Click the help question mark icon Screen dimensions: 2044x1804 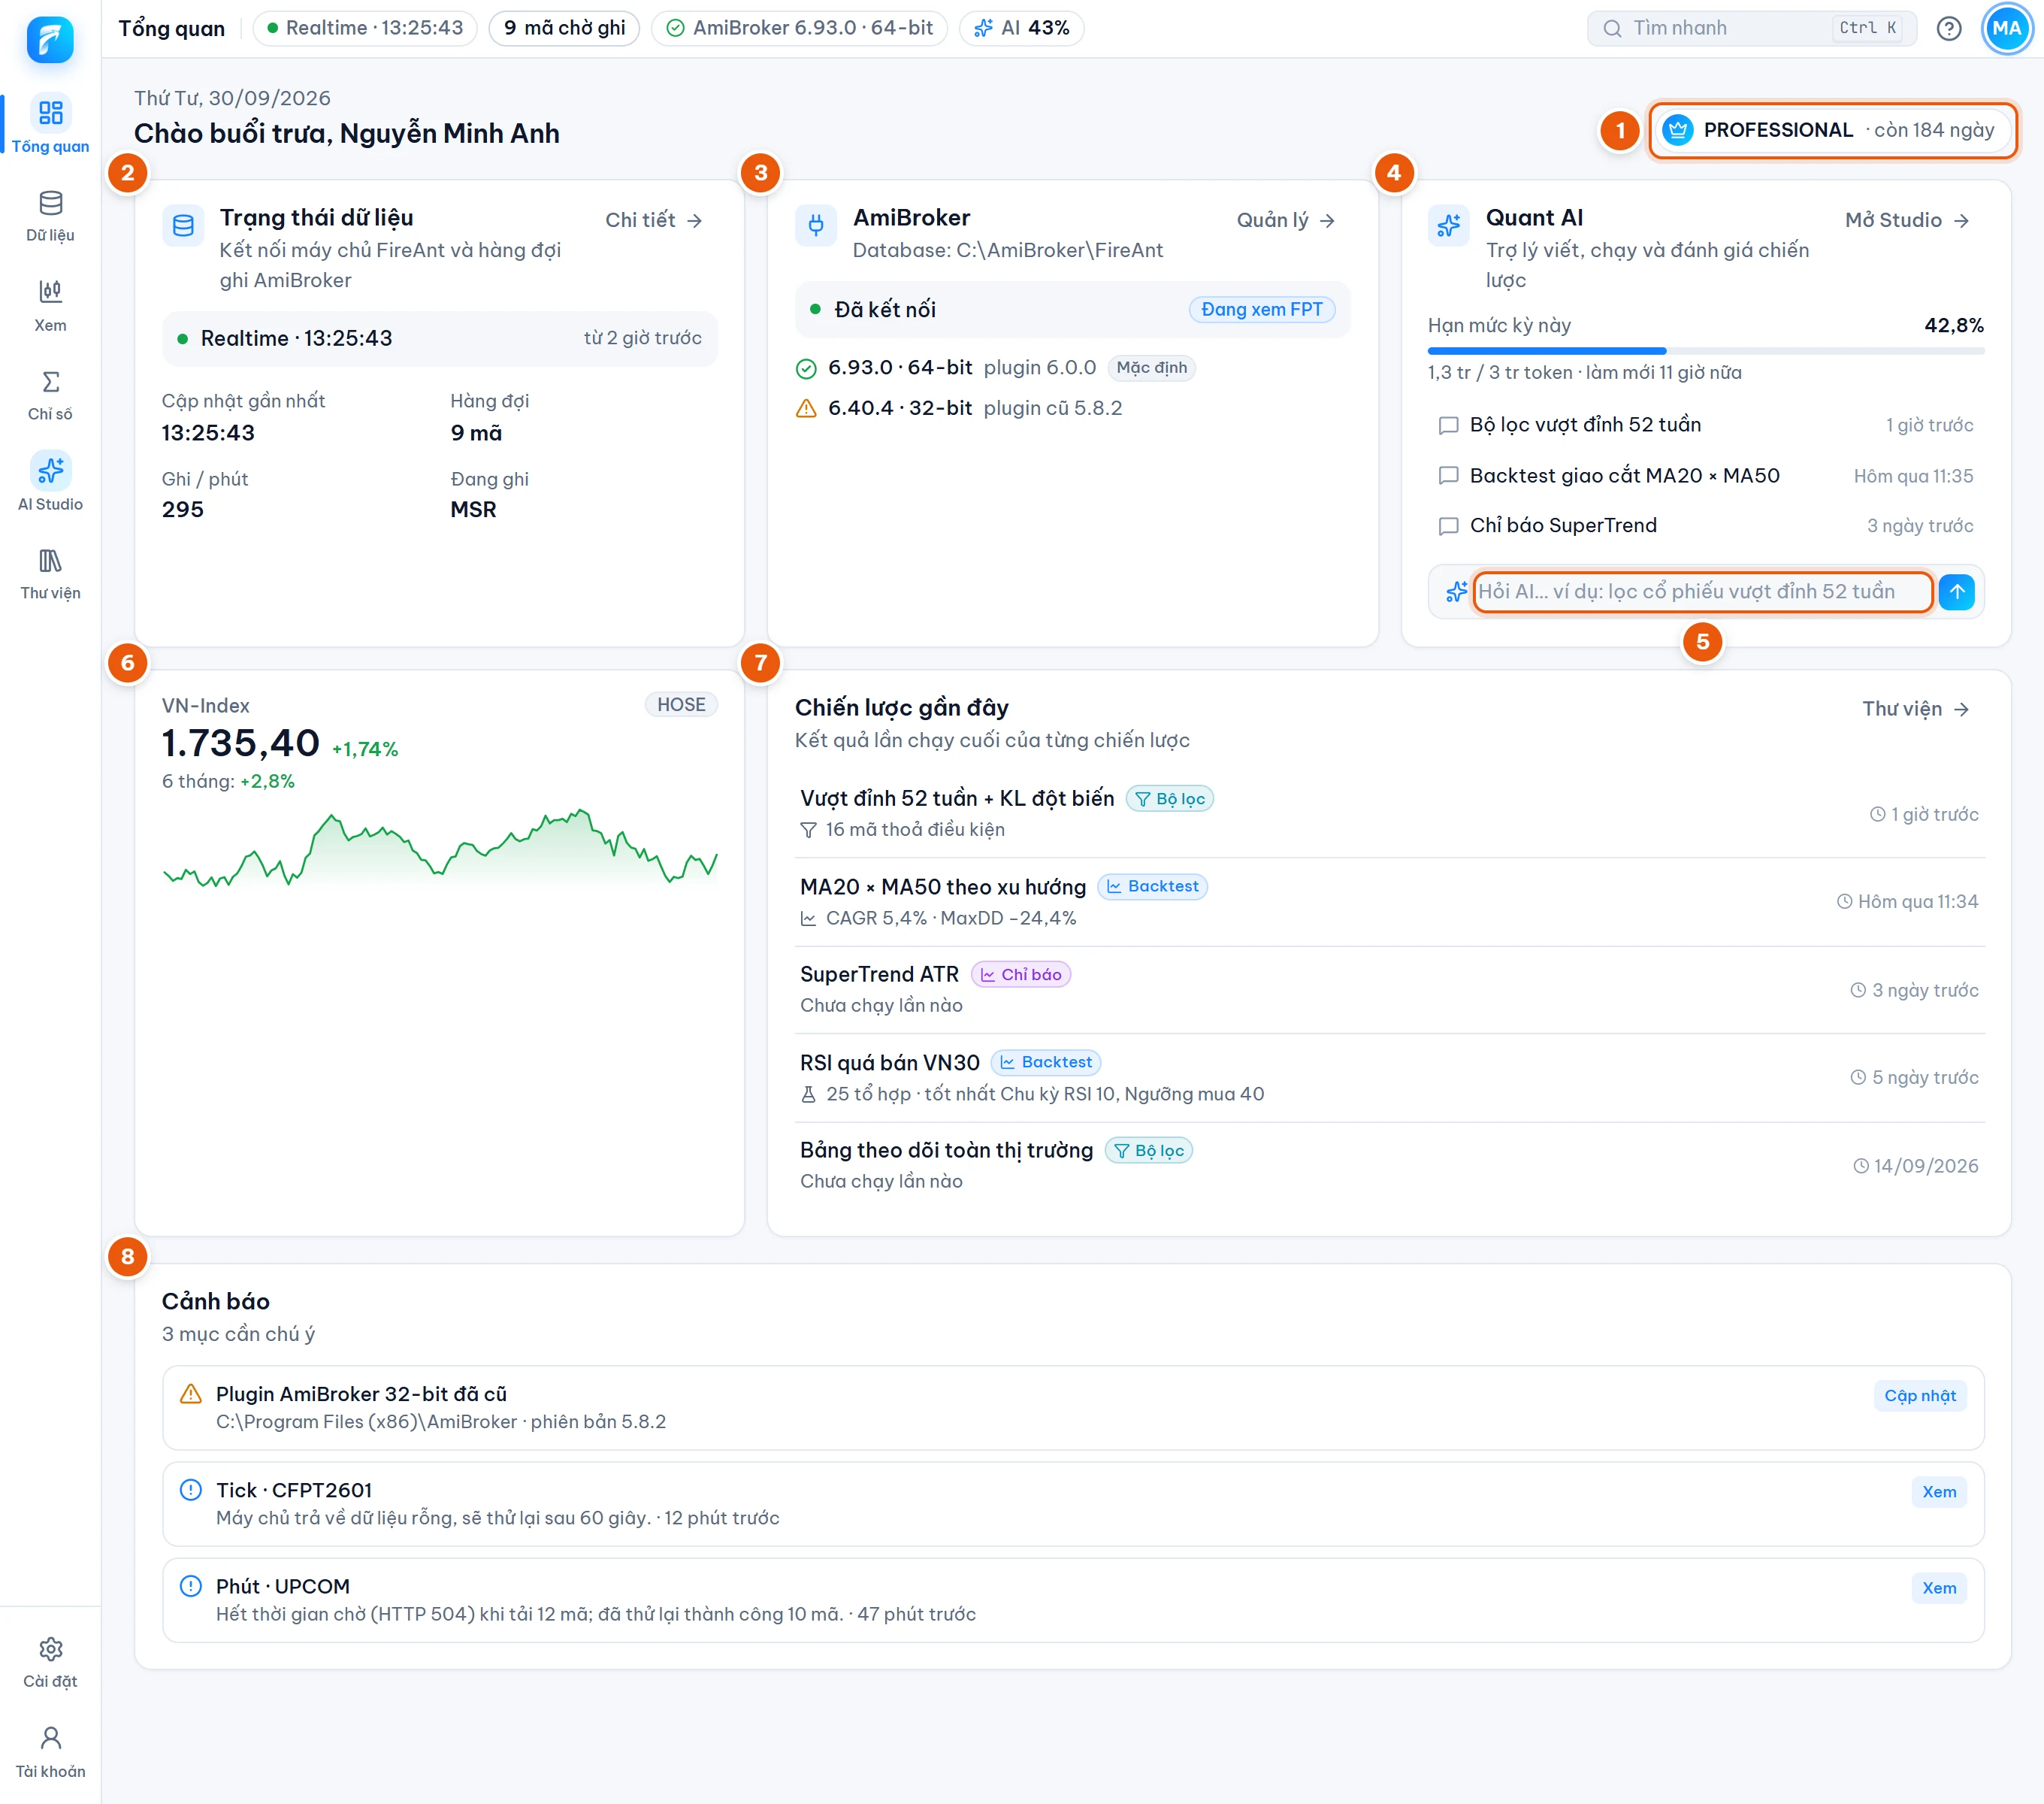click(1948, 28)
